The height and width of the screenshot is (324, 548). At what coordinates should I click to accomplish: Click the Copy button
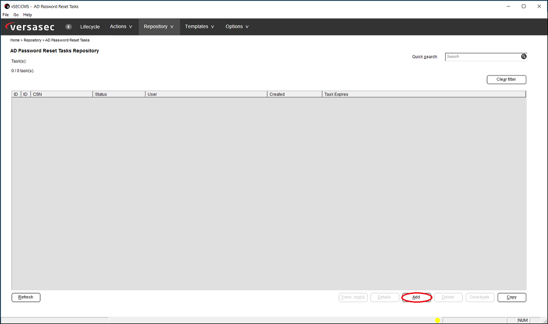pyautogui.click(x=511, y=297)
